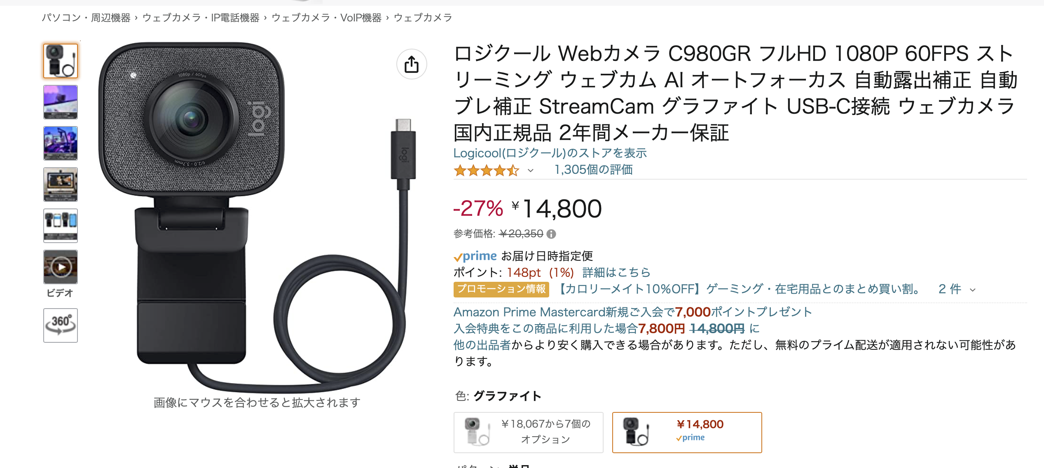1044x468 pixels.
Task: Click the share icon above product image
Action: (411, 64)
